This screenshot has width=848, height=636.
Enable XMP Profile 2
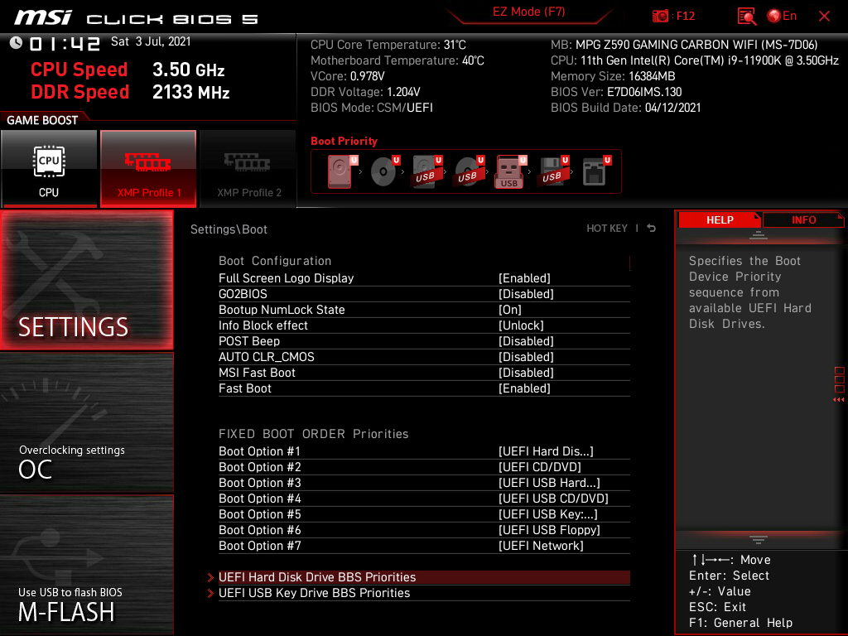pyautogui.click(x=248, y=168)
